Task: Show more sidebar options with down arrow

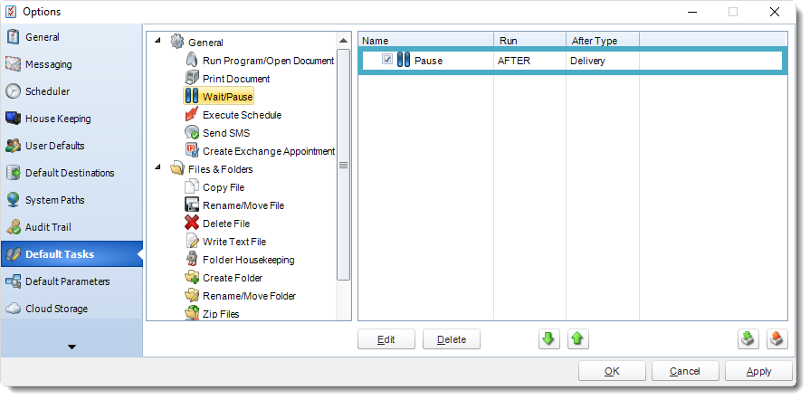Action: click(71, 347)
